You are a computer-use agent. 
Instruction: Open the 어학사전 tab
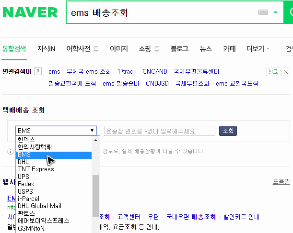tap(78, 49)
